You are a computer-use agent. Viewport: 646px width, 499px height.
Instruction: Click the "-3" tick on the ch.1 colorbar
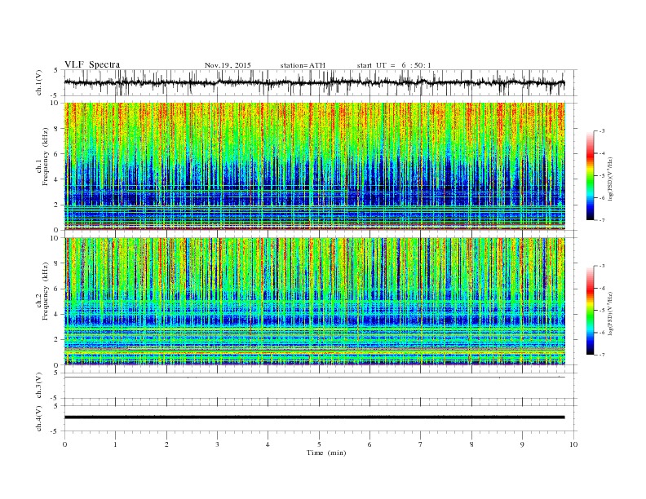coord(602,131)
